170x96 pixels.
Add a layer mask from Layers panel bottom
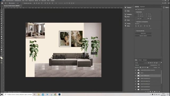[x=150, y=92]
